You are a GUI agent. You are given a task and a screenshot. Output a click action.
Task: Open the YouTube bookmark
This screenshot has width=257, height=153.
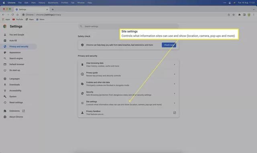click(x=18, y=19)
